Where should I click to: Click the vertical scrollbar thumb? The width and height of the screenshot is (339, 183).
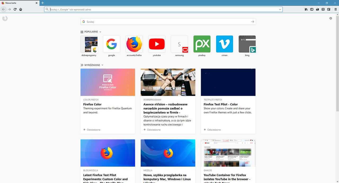pyautogui.click(x=337, y=63)
